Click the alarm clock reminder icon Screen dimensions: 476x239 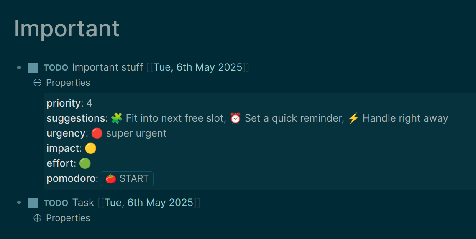click(235, 118)
